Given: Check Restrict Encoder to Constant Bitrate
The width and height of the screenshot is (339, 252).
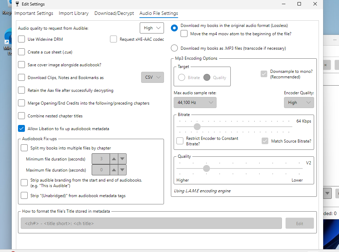Looking at the screenshot, I should point(180,141).
